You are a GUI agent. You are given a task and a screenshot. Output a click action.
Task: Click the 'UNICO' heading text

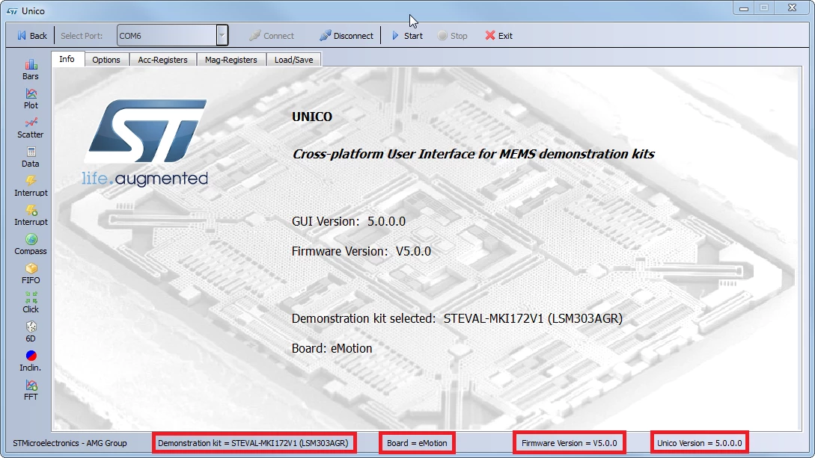coord(312,117)
